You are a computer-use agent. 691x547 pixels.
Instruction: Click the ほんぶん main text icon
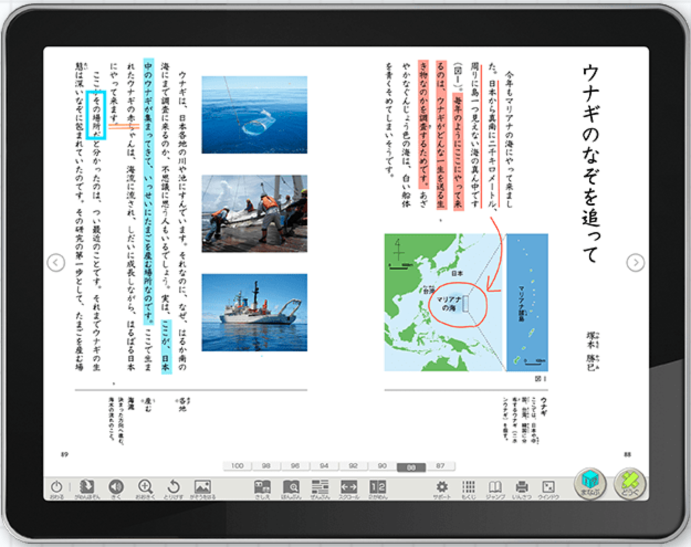[x=291, y=487]
